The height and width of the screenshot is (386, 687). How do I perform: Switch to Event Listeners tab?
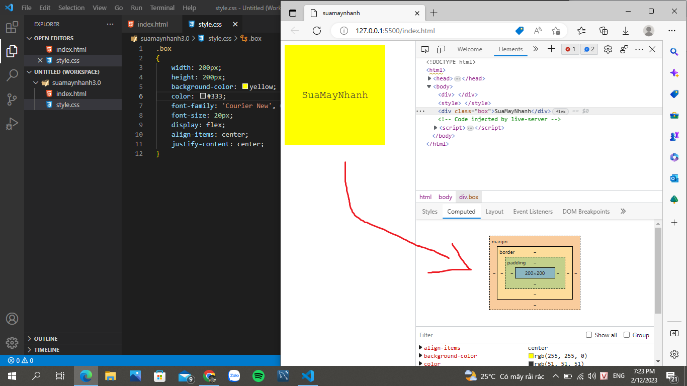533,212
